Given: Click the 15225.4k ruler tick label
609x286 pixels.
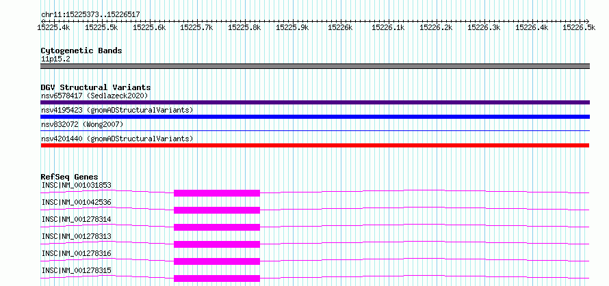Looking at the screenshot, I should [53, 27].
